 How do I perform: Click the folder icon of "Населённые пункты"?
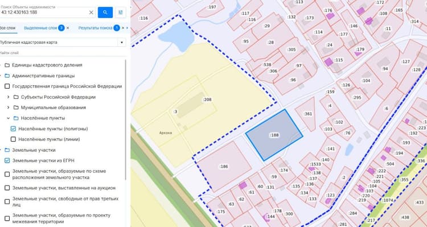(x=16, y=118)
